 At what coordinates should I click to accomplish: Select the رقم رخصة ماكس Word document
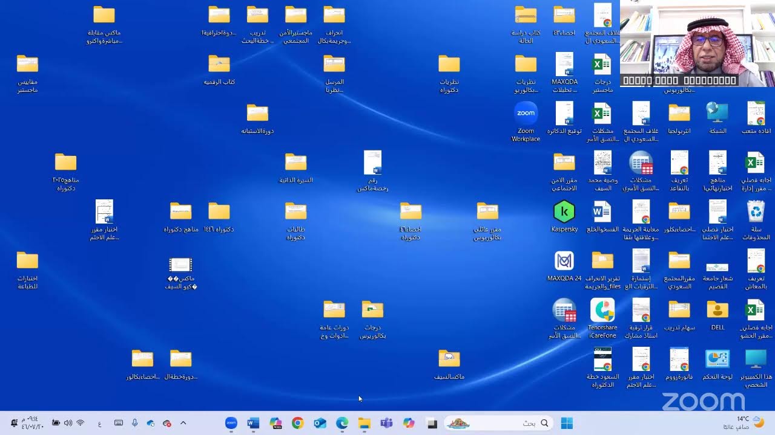(x=372, y=171)
